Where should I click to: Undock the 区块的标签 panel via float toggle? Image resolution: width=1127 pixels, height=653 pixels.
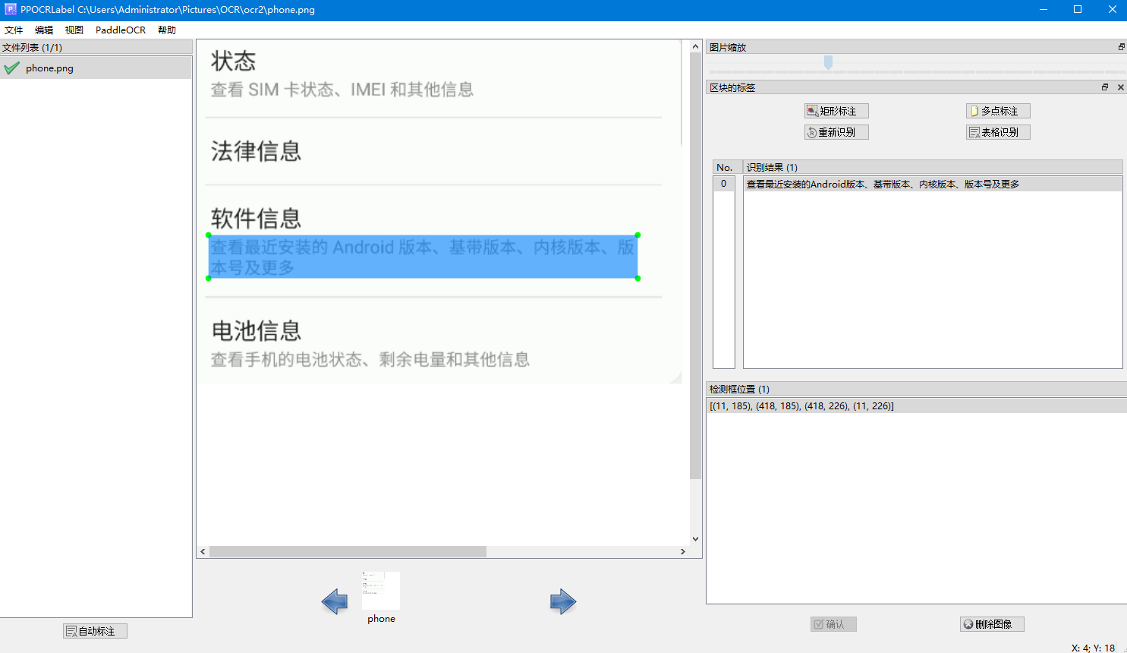(x=1104, y=87)
